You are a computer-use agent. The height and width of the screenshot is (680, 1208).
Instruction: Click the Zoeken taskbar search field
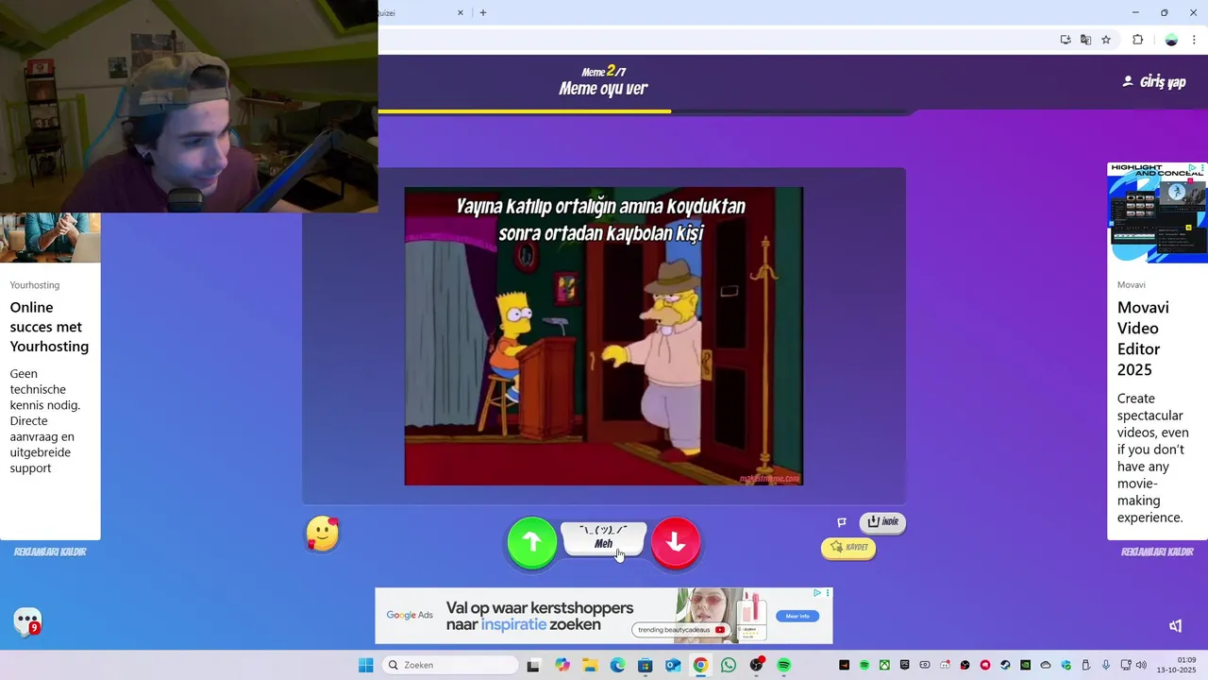(x=451, y=665)
